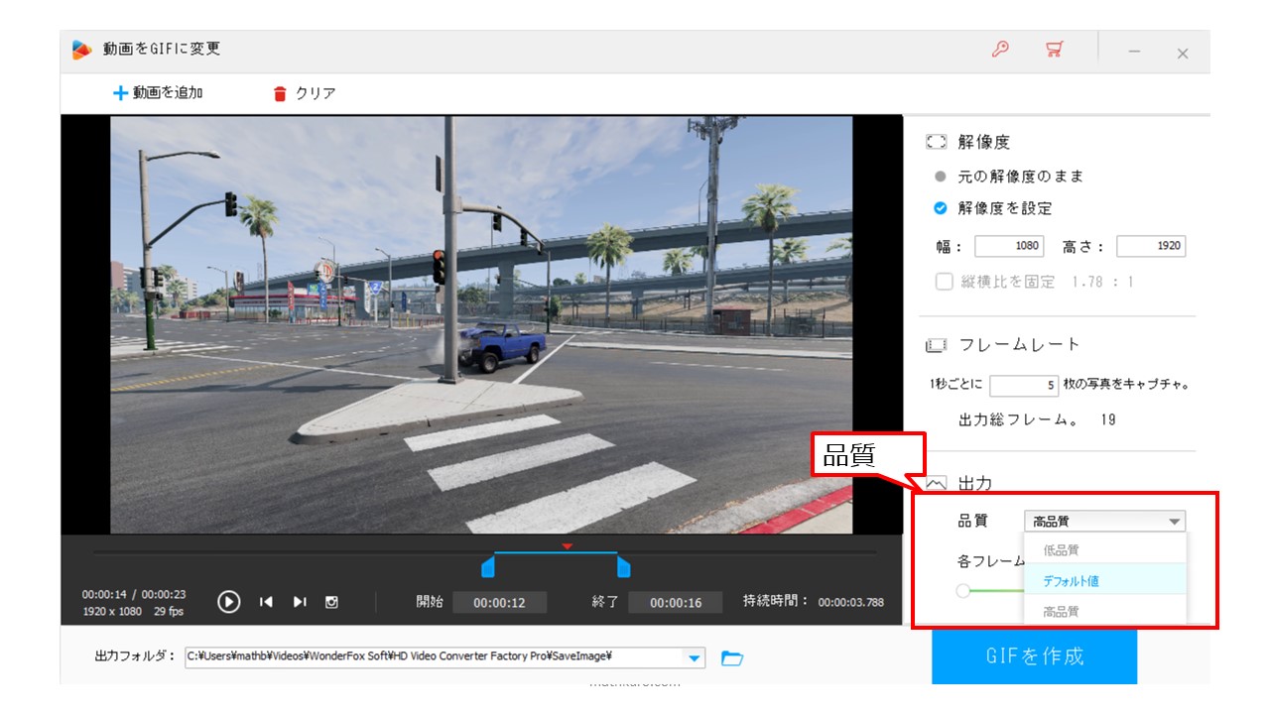The width and height of the screenshot is (1270, 714).
Task: Take a snapshot of current frame
Action: pyautogui.click(x=332, y=602)
